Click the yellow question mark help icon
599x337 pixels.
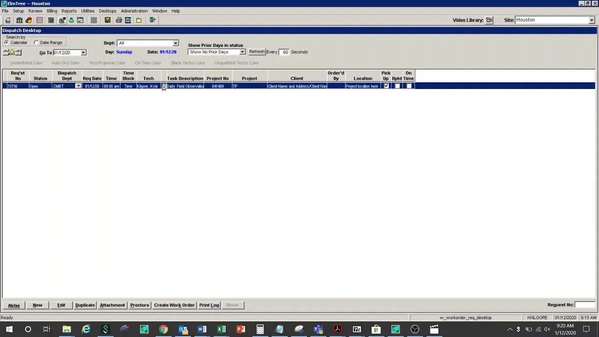108,20
